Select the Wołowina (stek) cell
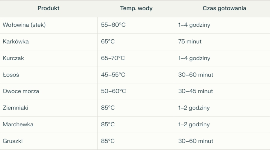270x150 pixels. [x=24, y=25]
